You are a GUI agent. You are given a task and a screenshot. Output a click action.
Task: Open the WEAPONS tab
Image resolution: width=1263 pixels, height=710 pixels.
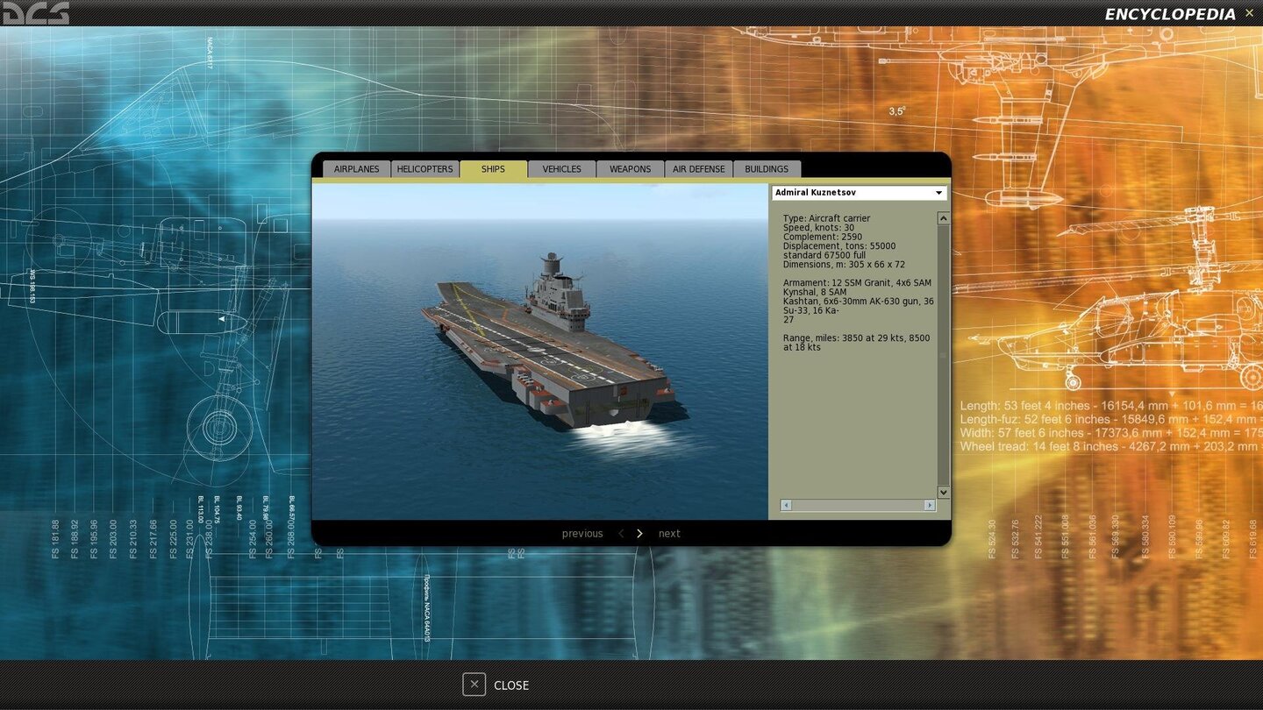pyautogui.click(x=630, y=169)
